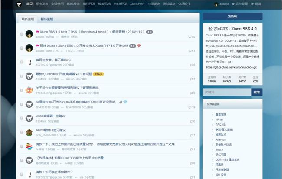Tick checkbox for ANDROID版 client thread

coord(21,104)
